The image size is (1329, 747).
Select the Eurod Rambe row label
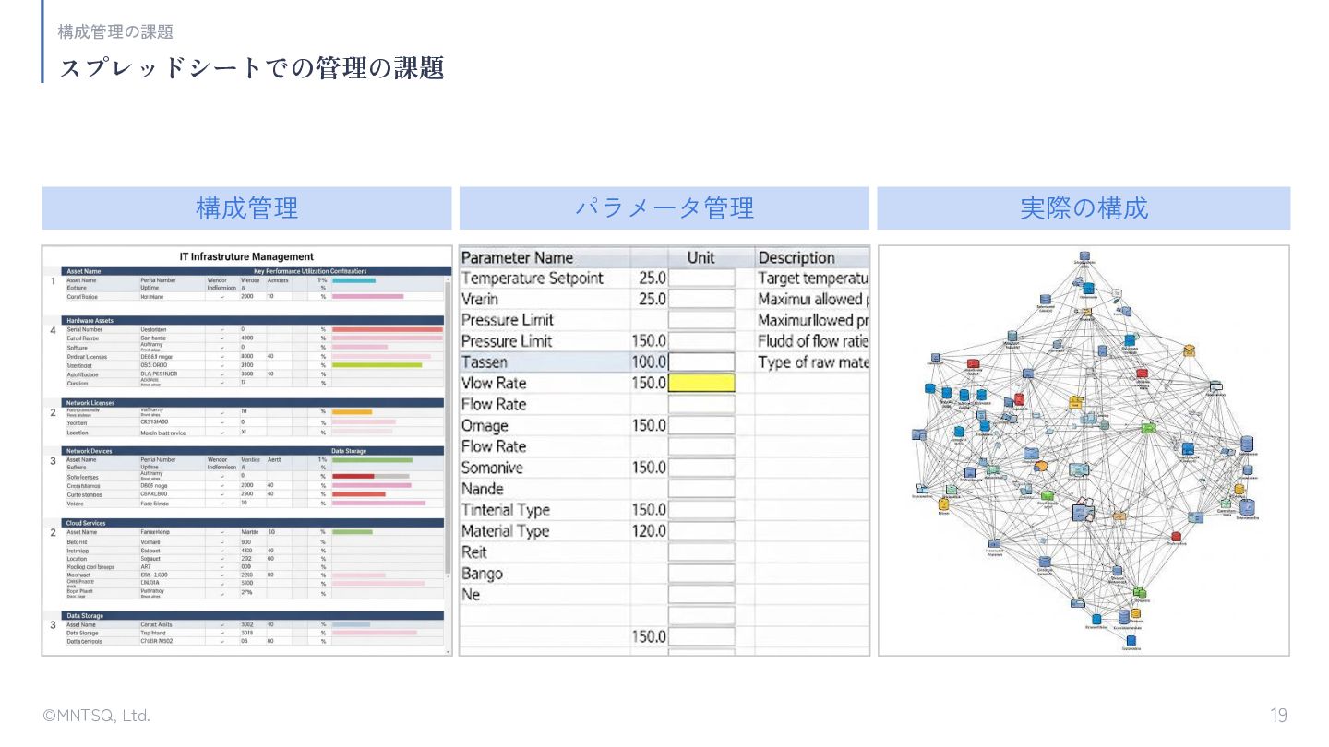point(83,338)
